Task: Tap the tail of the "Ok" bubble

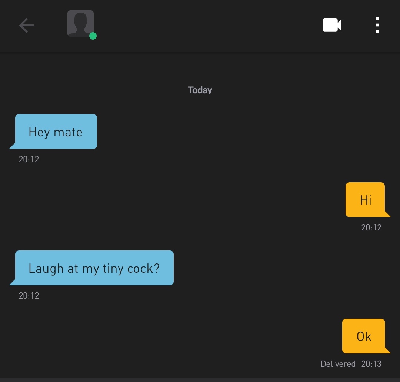Action: coord(387,350)
